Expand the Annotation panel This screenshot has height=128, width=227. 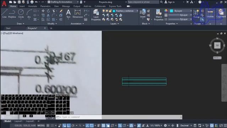coord(77,24)
